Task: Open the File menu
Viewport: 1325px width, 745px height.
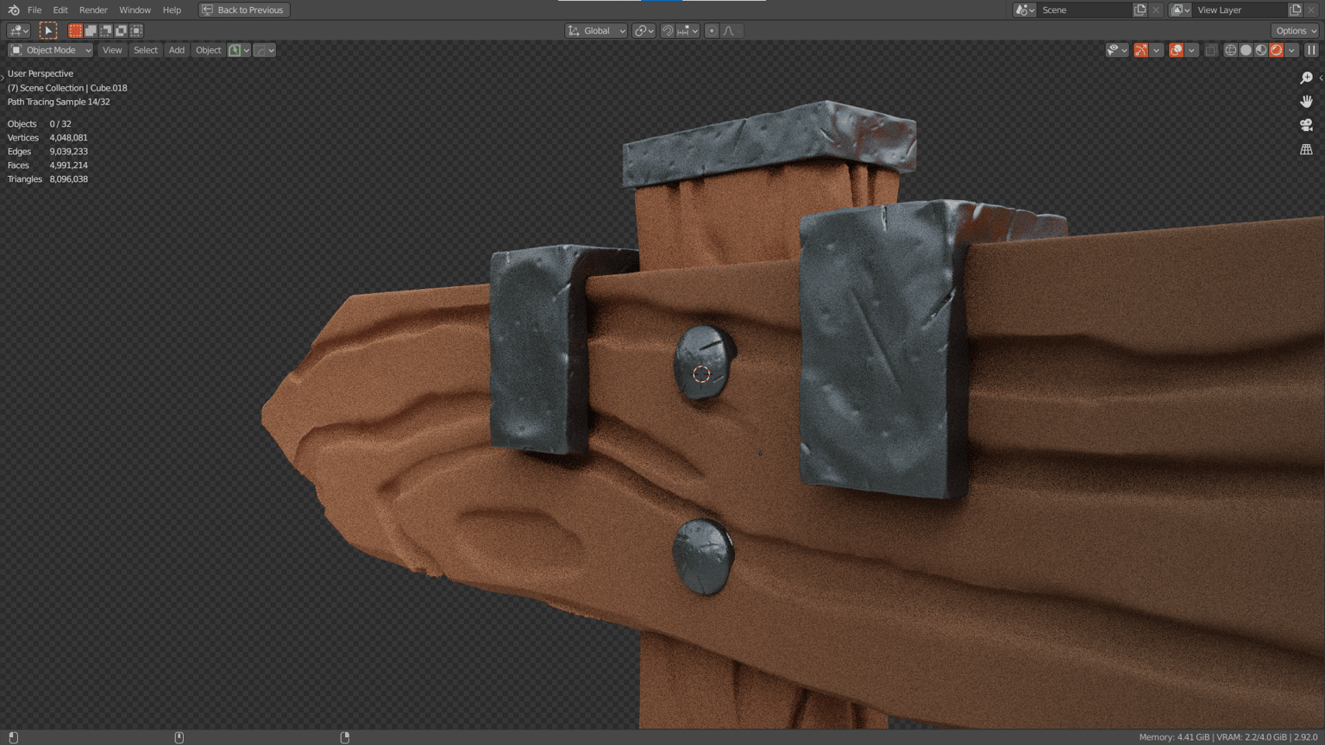Action: click(x=35, y=9)
